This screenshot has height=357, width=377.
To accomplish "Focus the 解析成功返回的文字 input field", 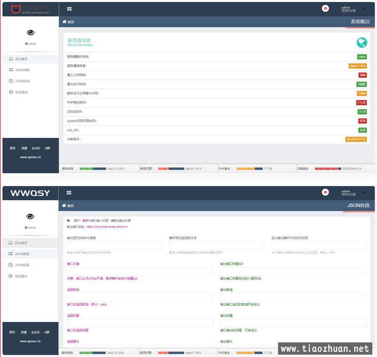I will [x=217, y=245].
